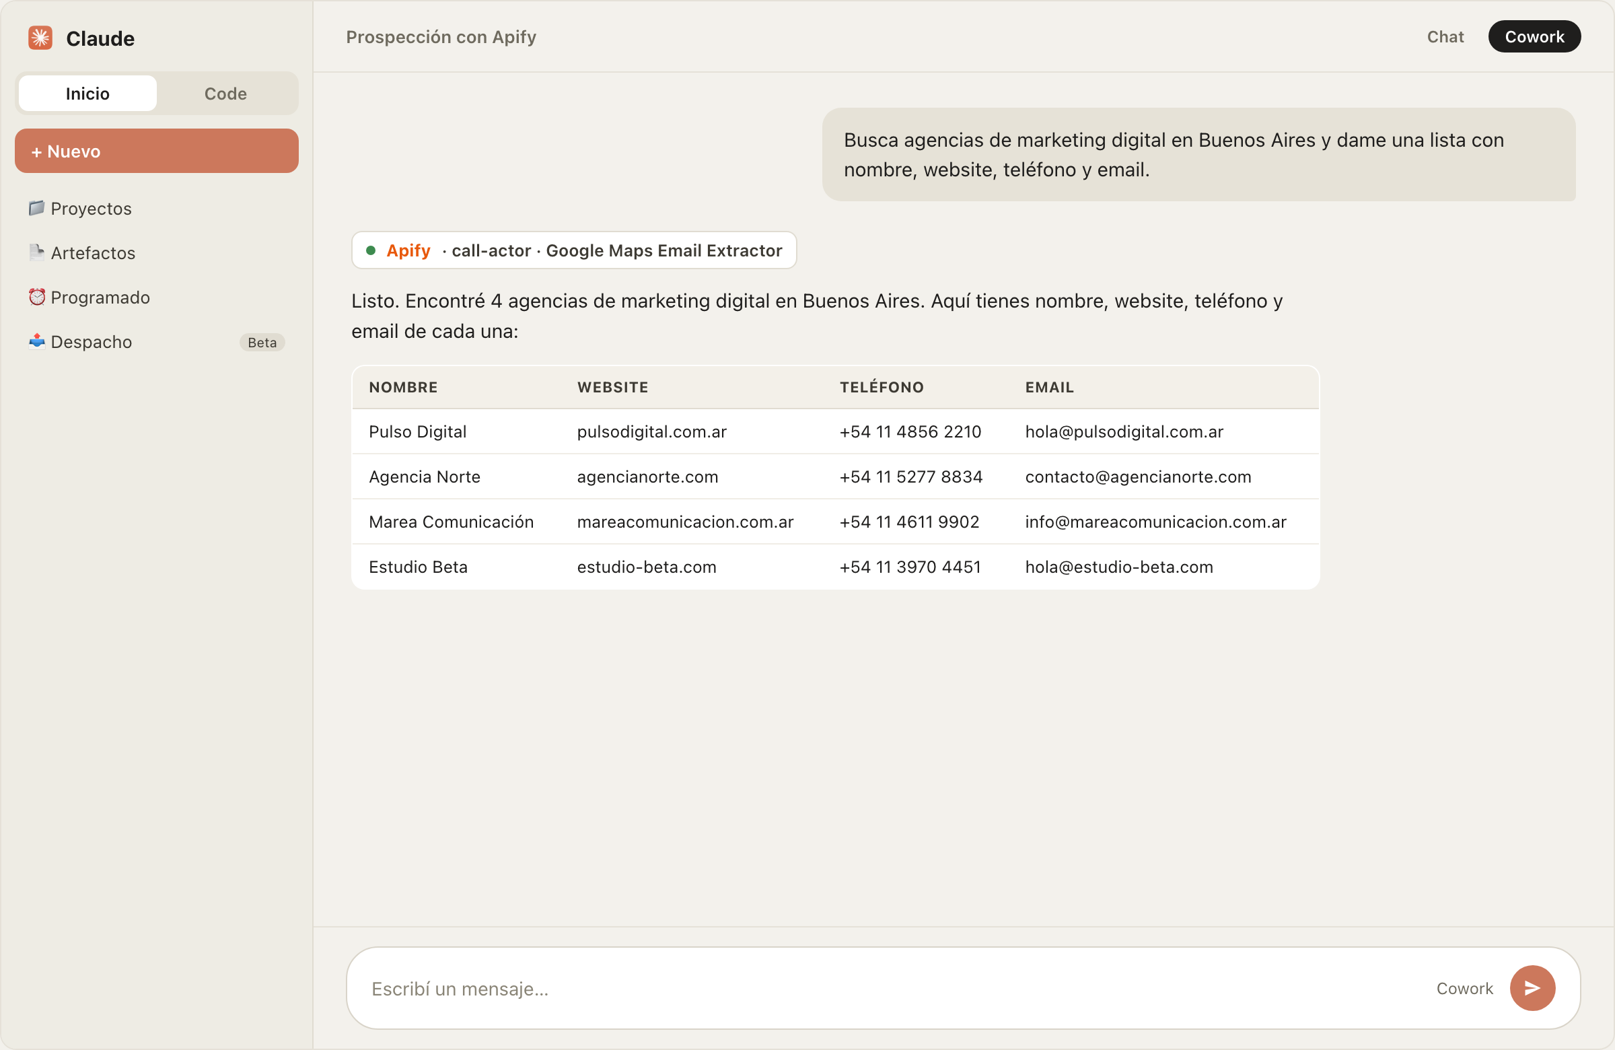Click the Cowork label in the message box

pyautogui.click(x=1464, y=988)
